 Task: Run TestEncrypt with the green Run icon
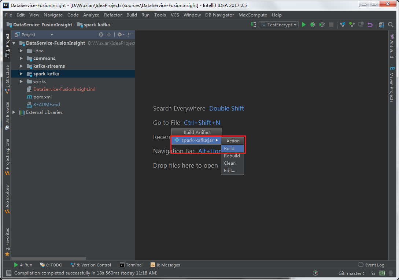pos(304,25)
